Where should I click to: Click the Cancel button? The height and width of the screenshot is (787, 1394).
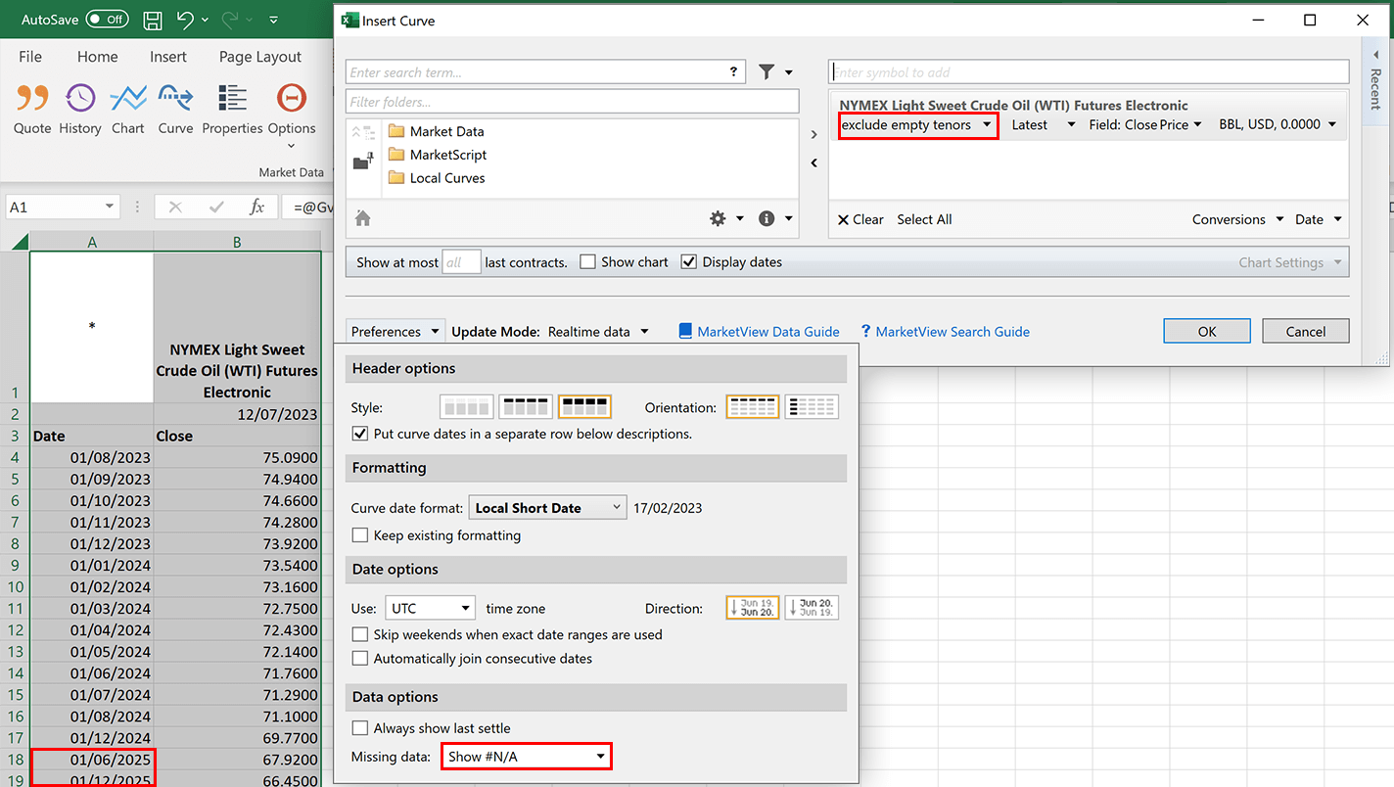pyautogui.click(x=1306, y=331)
